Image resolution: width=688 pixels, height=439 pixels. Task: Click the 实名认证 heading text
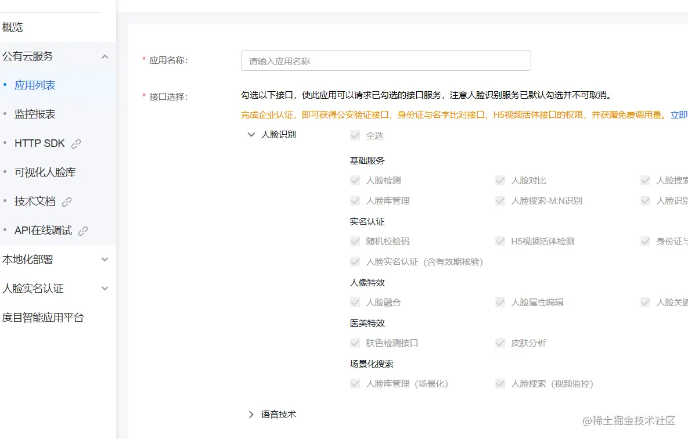(x=368, y=222)
